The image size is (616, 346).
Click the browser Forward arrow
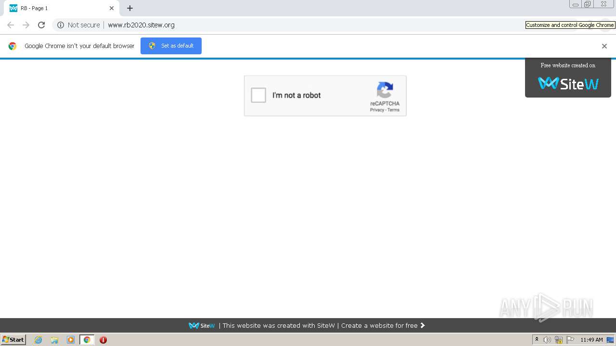point(26,25)
